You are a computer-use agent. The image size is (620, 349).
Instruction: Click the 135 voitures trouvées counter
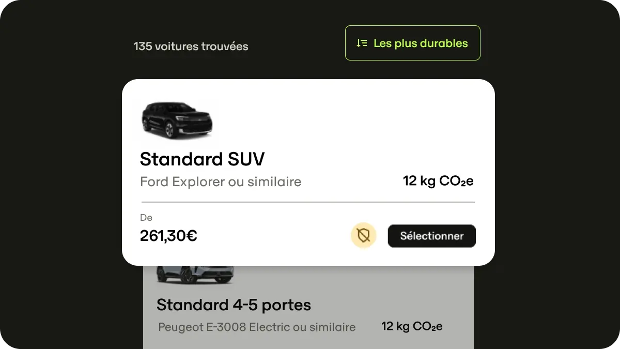191,46
